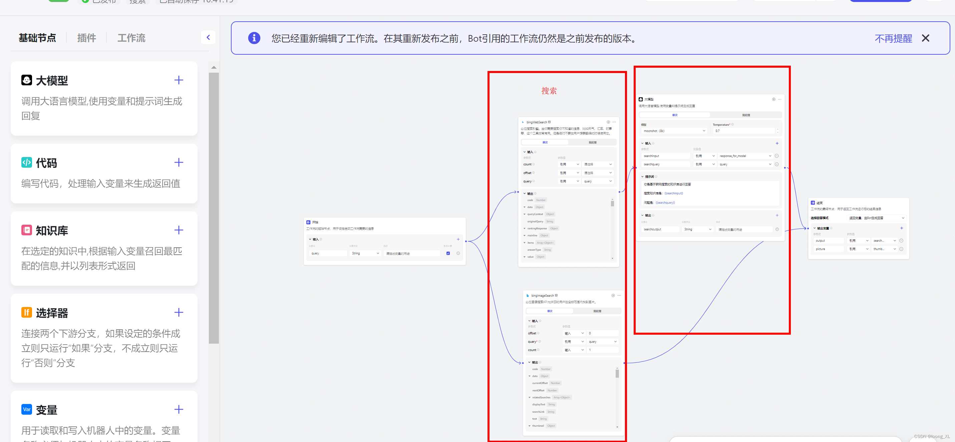Add a 代码 node via its plus icon

[179, 163]
